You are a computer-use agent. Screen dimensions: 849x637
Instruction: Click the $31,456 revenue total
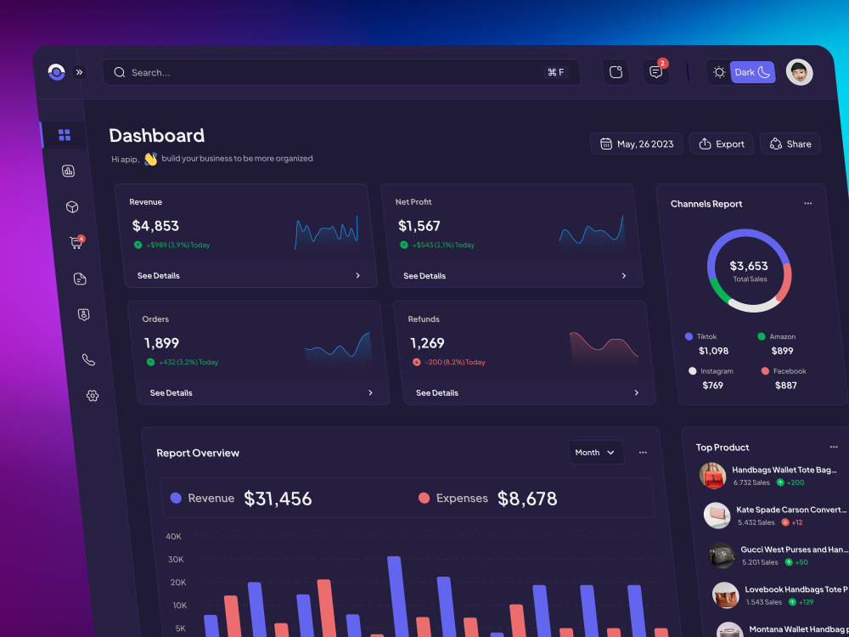[x=278, y=499]
